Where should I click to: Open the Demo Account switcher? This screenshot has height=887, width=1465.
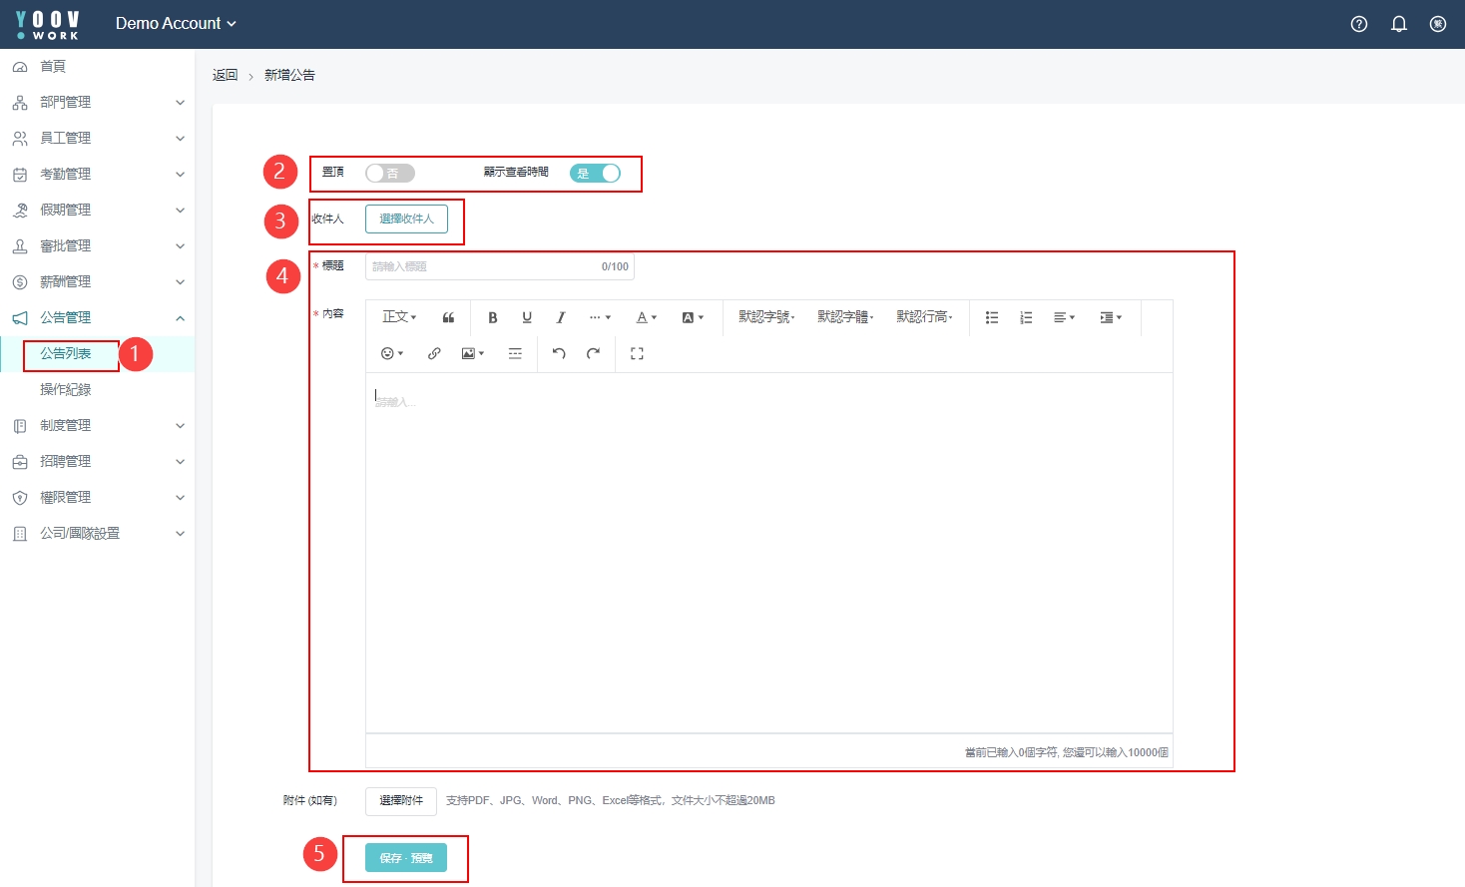176,24
